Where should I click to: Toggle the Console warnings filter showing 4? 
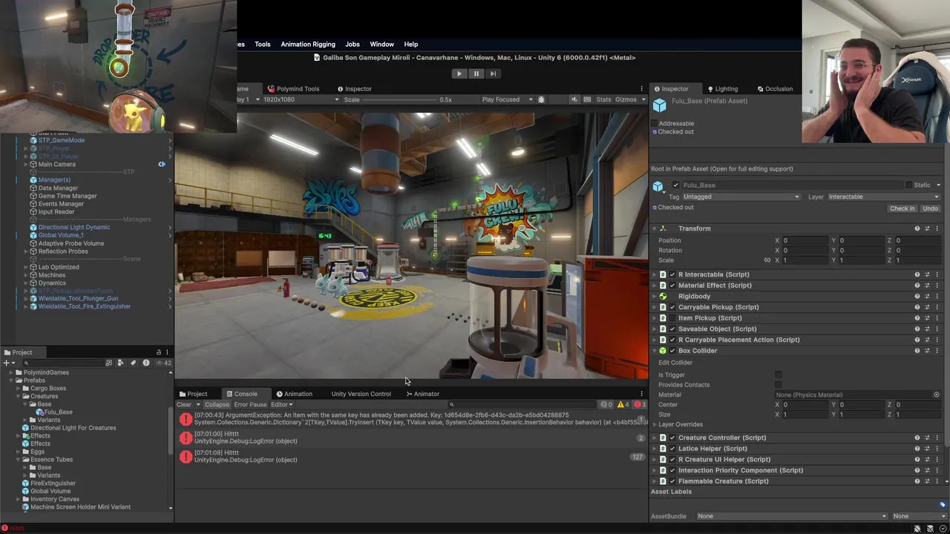click(623, 405)
